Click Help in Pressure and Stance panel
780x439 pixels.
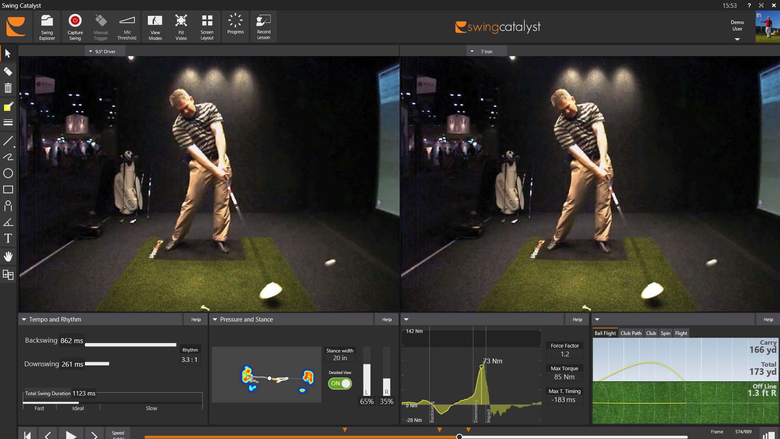pyautogui.click(x=387, y=319)
